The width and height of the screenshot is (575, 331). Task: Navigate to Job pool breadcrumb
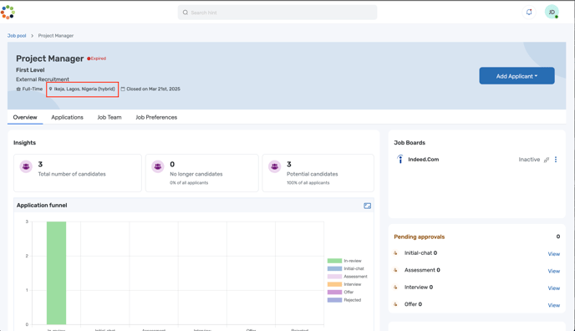(17, 36)
